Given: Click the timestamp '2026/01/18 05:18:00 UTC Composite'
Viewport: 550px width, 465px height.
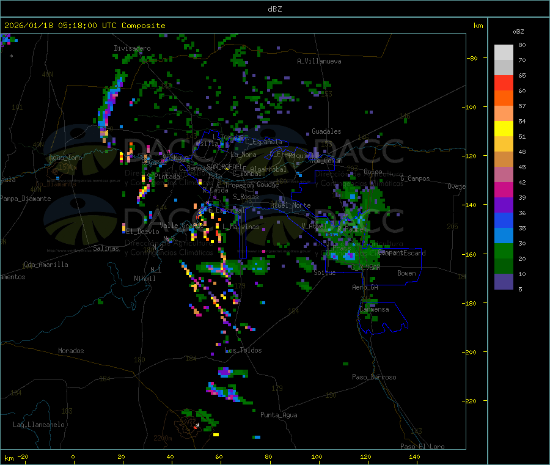Looking at the screenshot, I should (84, 26).
